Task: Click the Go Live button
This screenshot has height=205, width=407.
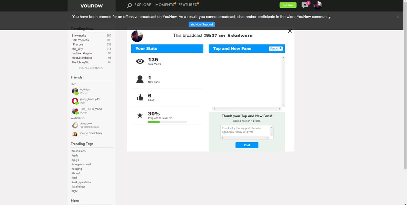Action: coord(288,5)
